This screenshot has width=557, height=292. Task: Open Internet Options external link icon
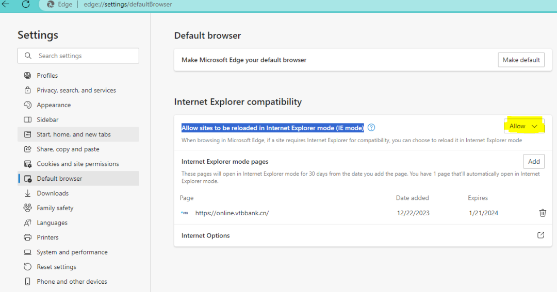click(540, 235)
